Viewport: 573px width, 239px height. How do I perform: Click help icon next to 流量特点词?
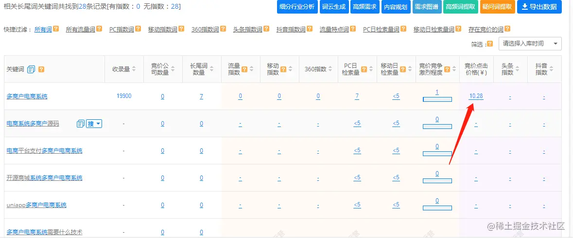click(353, 29)
